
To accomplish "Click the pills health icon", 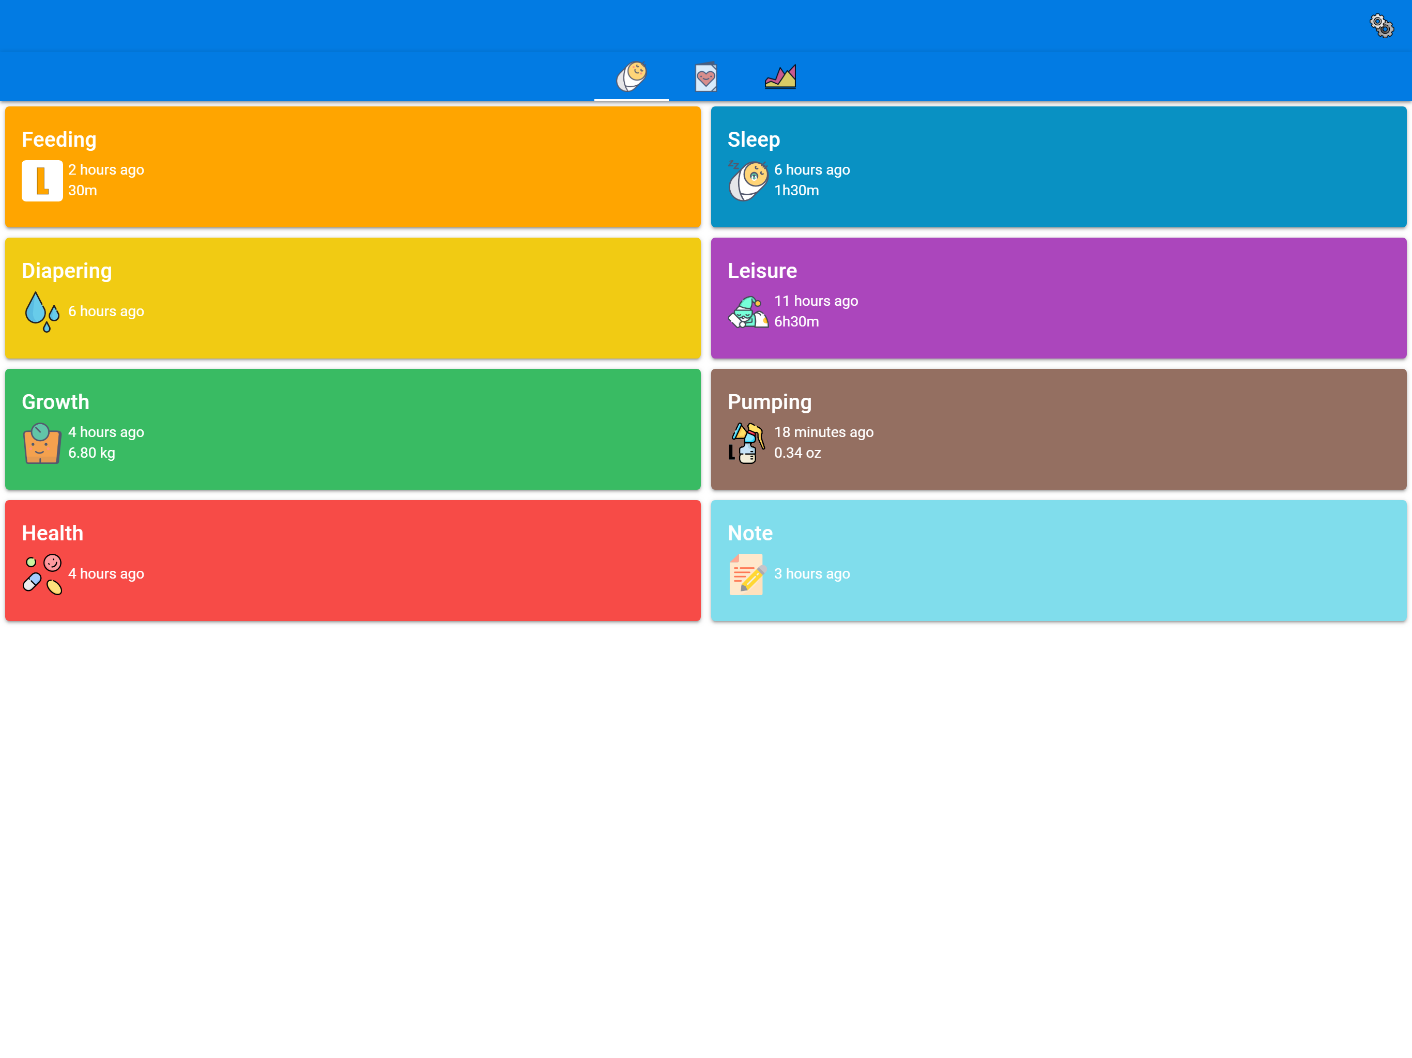I will click(42, 574).
